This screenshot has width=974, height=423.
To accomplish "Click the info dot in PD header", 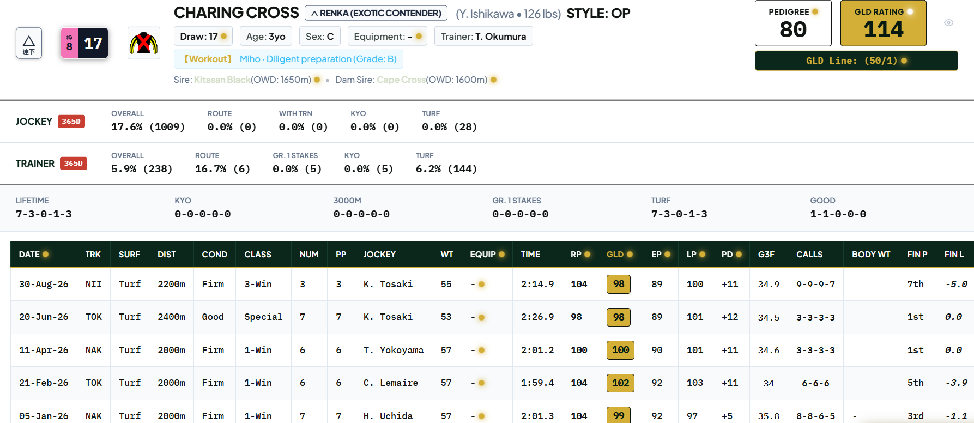I will pos(739,254).
